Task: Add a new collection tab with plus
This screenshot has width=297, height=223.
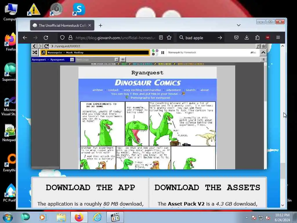Action: click(123, 60)
